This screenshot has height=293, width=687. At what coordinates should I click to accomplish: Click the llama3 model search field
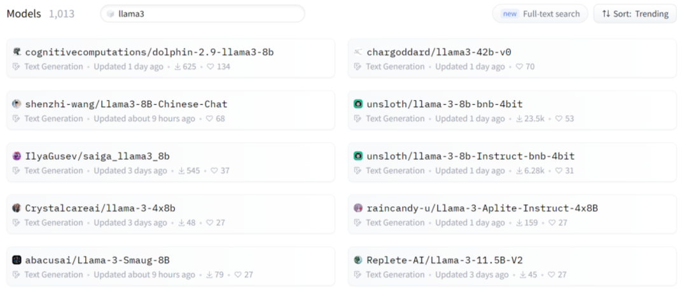pyautogui.click(x=202, y=13)
